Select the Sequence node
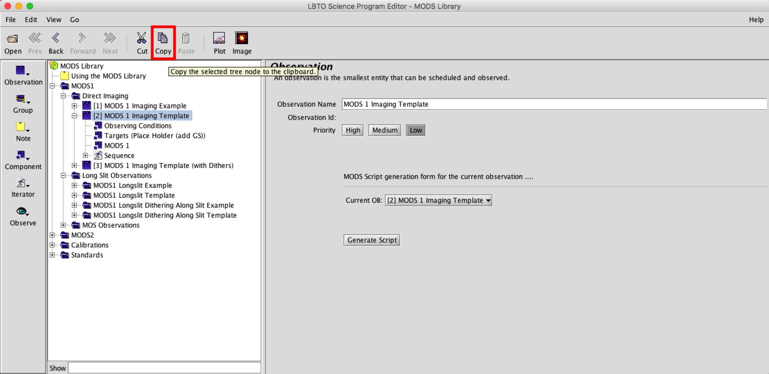 [119, 155]
